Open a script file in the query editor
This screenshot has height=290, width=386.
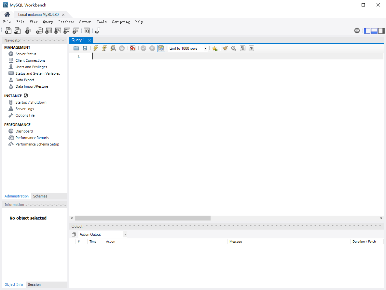[76, 48]
